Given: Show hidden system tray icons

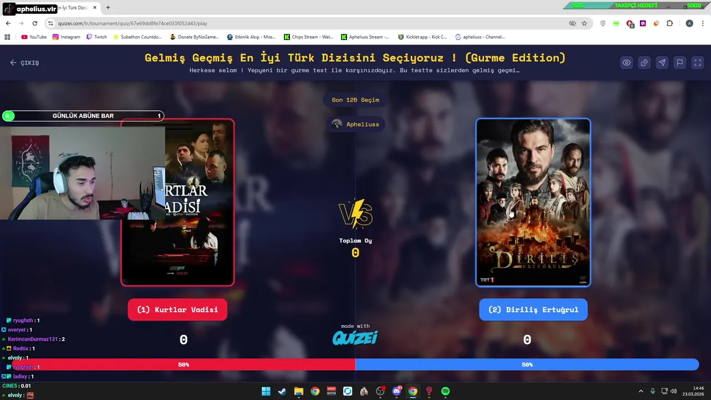Looking at the screenshot, I should pos(640,391).
